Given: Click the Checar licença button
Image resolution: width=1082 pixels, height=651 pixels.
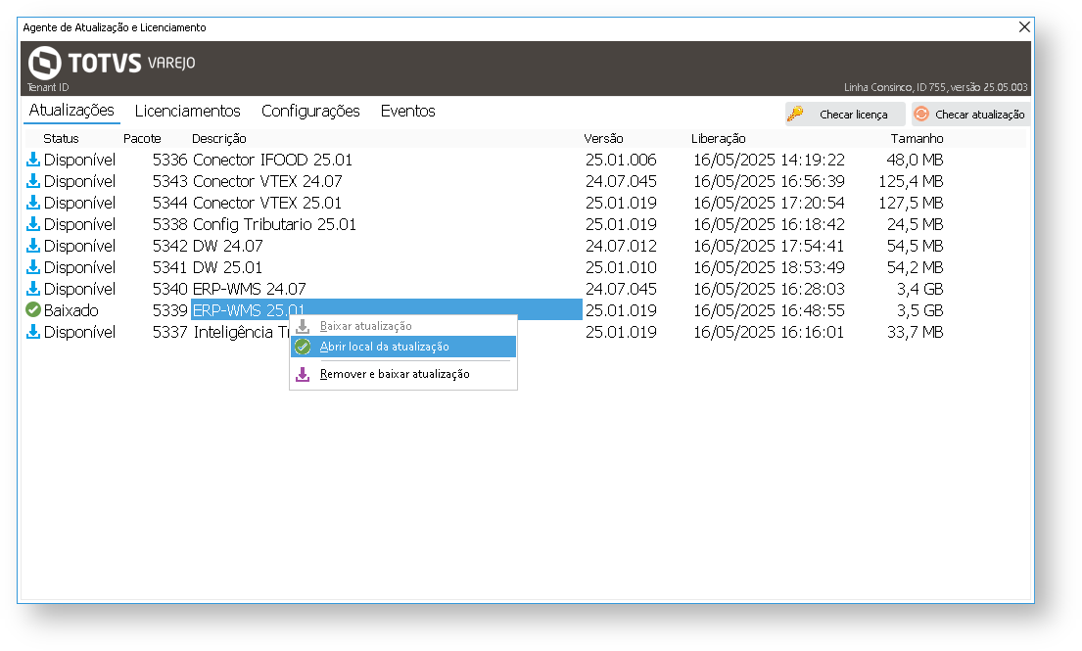Looking at the screenshot, I should tap(845, 114).
